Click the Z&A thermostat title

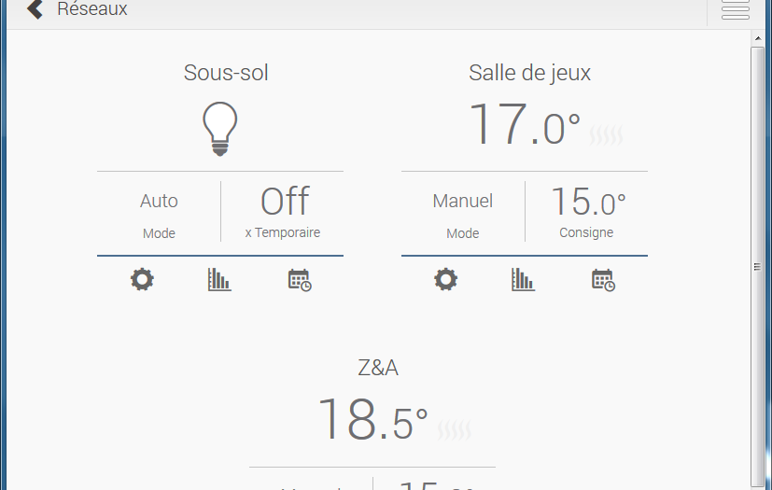click(x=378, y=368)
